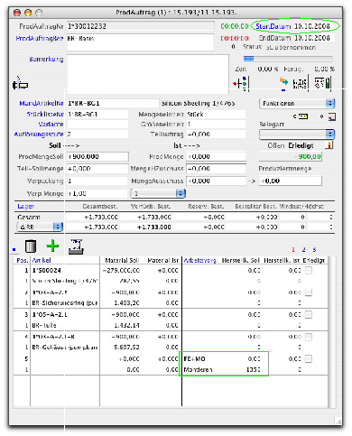The width and height of the screenshot is (352, 436).
Task: Open the dropdown right of Verp.Menge field
Action: (x=158, y=193)
